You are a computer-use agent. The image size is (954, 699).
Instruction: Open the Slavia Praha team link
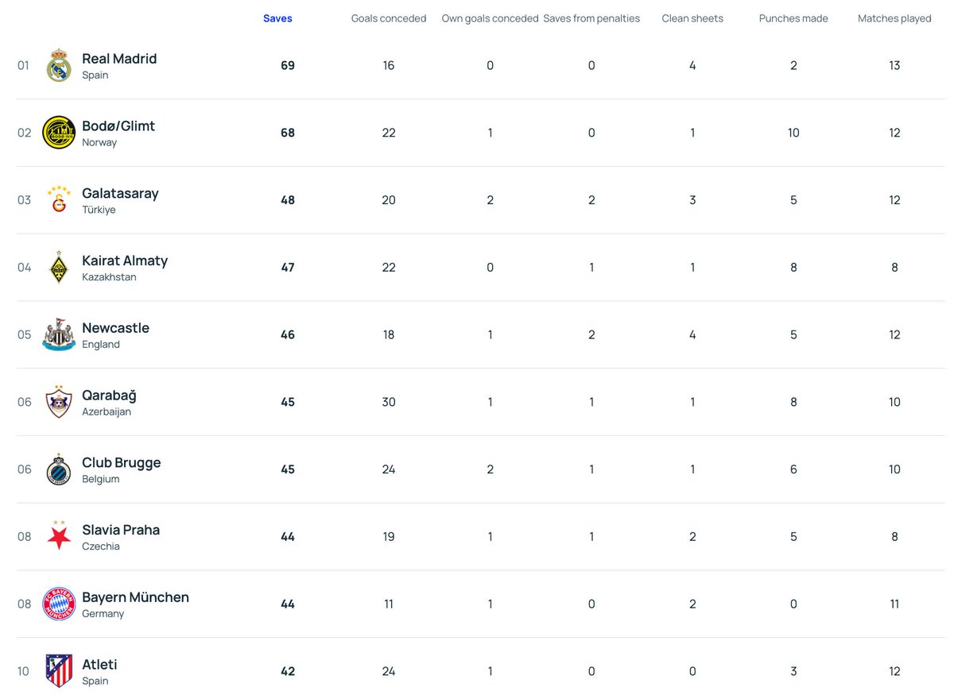click(x=121, y=530)
